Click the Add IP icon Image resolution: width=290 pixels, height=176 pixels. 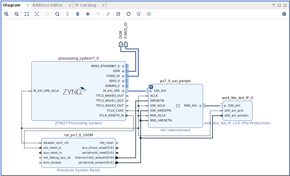pos(88,14)
